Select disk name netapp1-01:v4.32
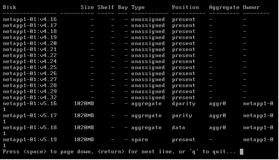The width and height of the screenshot is (279, 160). coord(30,98)
